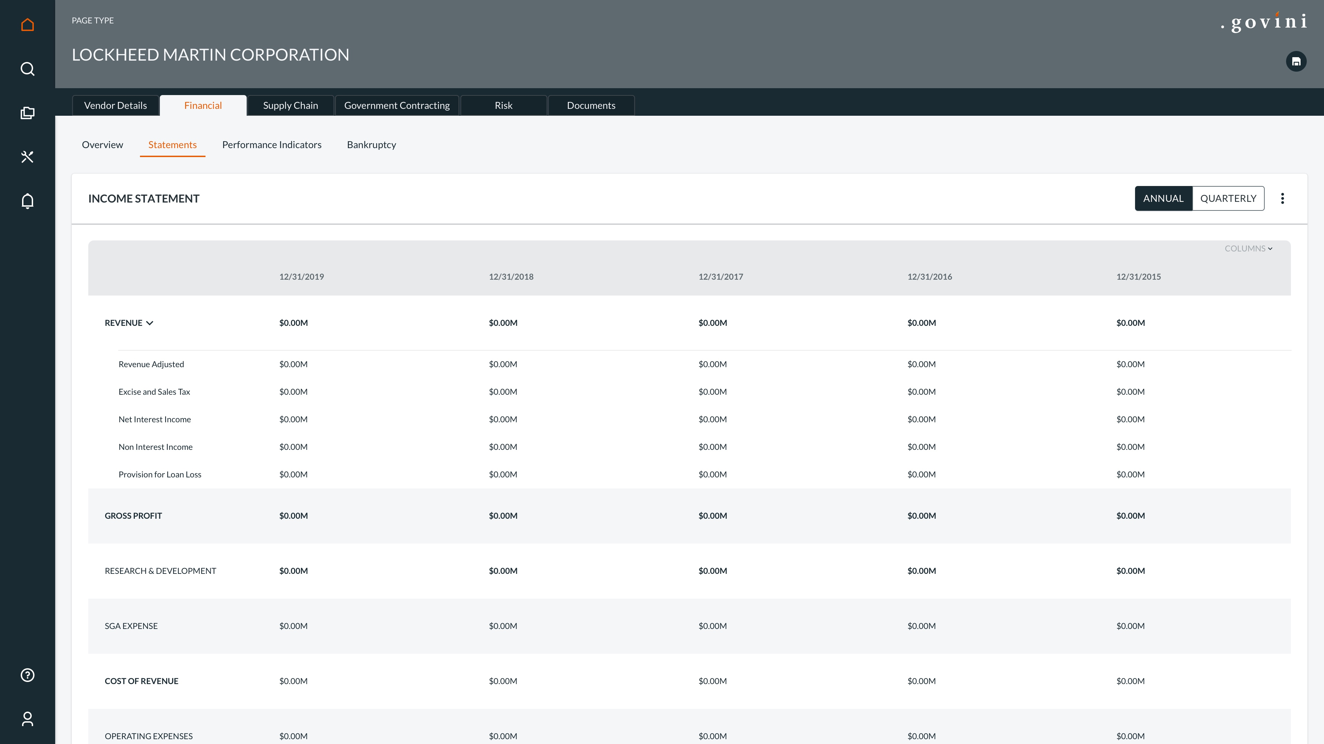Open the Government Contracting tab
This screenshot has width=1324, height=744.
tap(397, 105)
